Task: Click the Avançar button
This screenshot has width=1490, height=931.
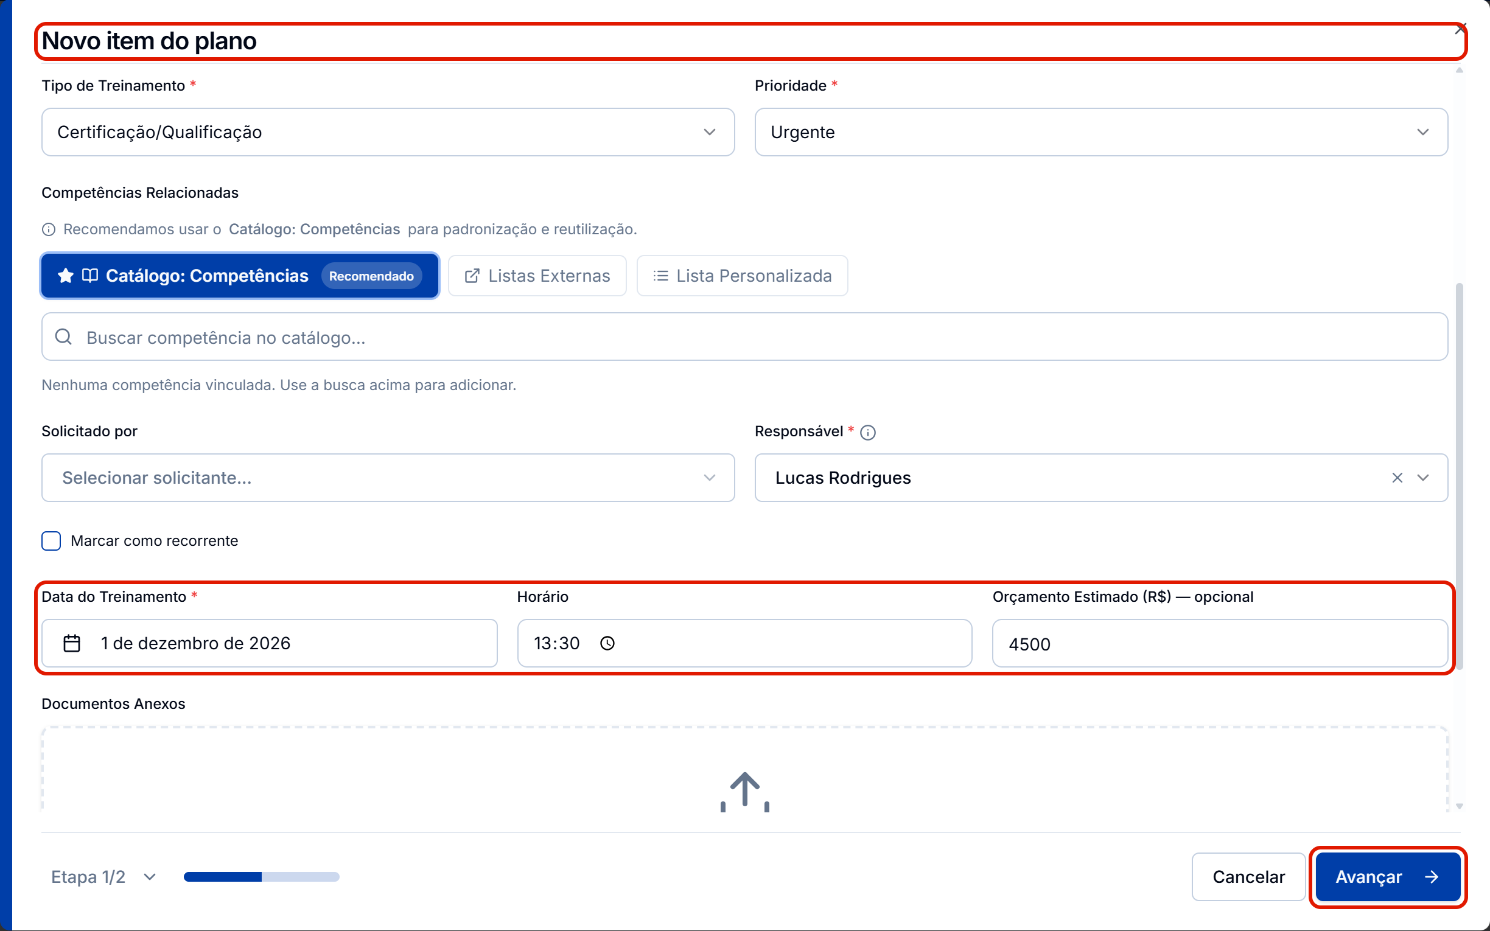Action: [x=1388, y=877]
